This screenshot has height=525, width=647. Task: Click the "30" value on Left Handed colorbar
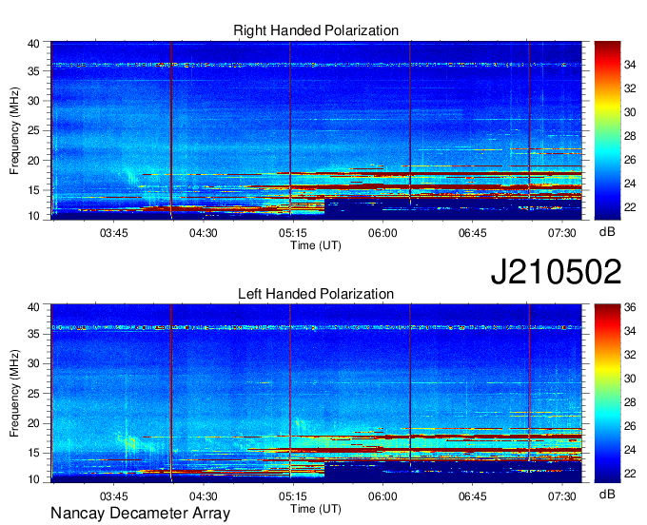(630, 379)
